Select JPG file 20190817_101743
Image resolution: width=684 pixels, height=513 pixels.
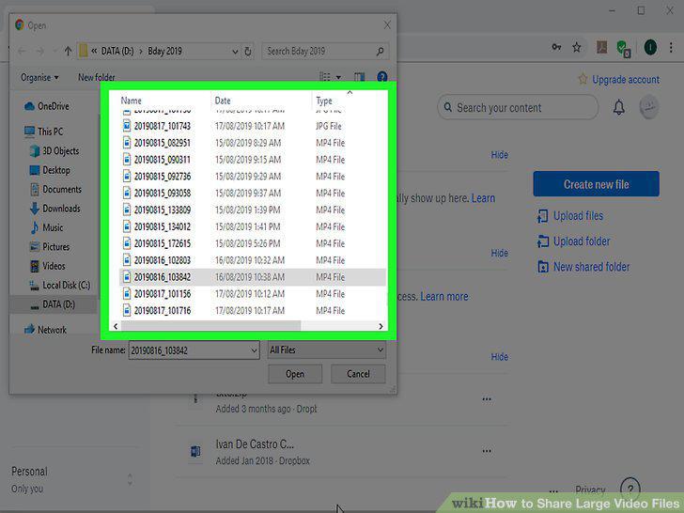(x=252, y=126)
